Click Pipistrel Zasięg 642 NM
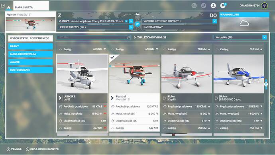 tap(135, 128)
